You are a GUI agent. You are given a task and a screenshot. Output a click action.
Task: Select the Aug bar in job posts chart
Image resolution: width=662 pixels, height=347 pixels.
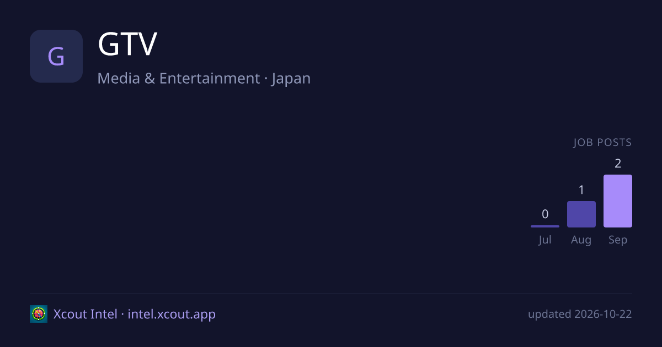coord(581,214)
